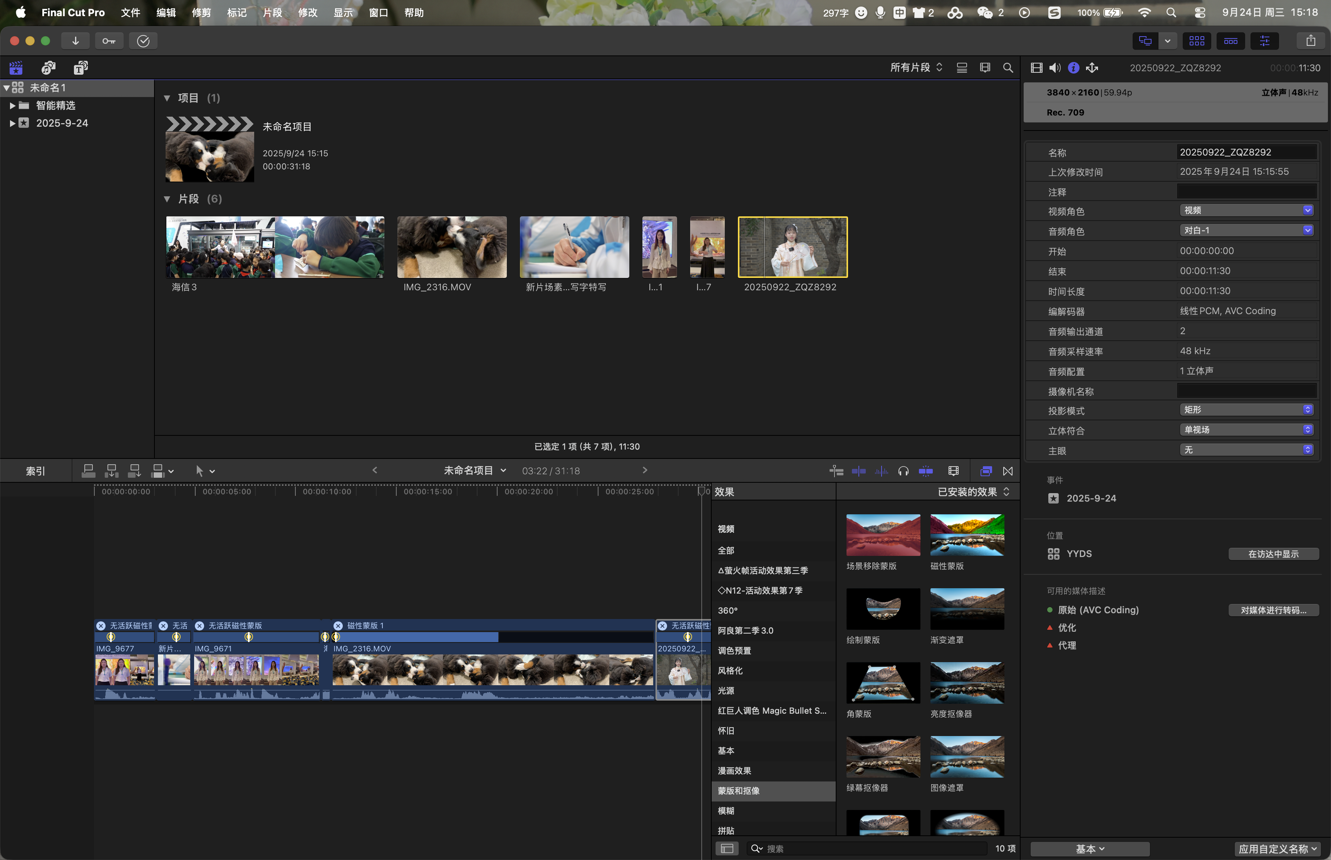This screenshot has height=860, width=1331.
Task: Open the 修剪 menu
Action: point(201,12)
